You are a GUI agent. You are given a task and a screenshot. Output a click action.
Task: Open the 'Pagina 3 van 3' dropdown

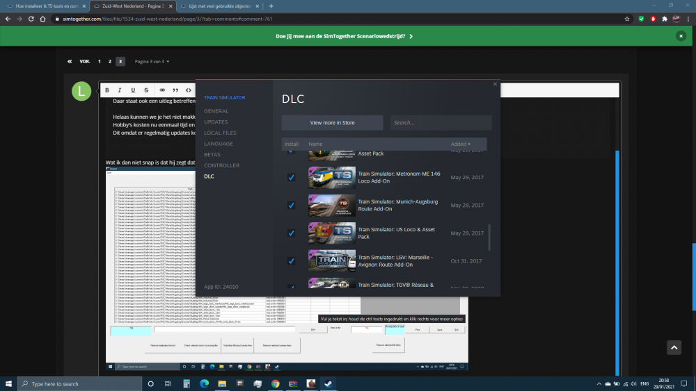point(152,61)
